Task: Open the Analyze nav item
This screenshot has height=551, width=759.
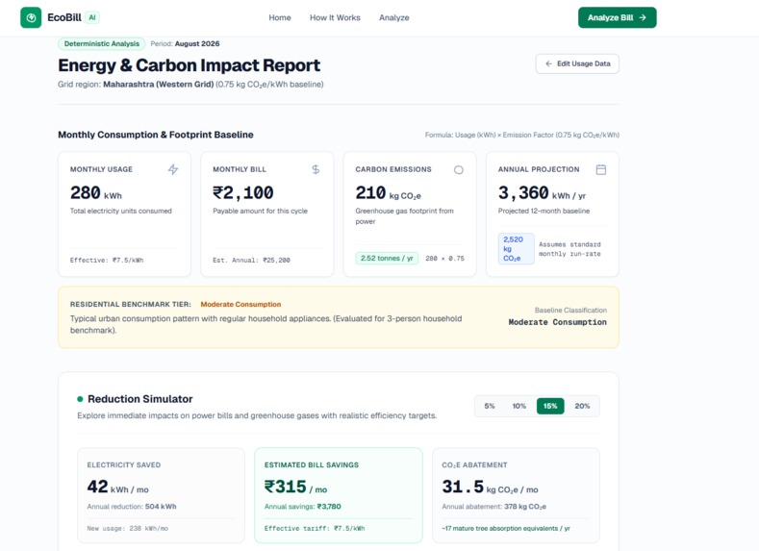Action: 394,18
